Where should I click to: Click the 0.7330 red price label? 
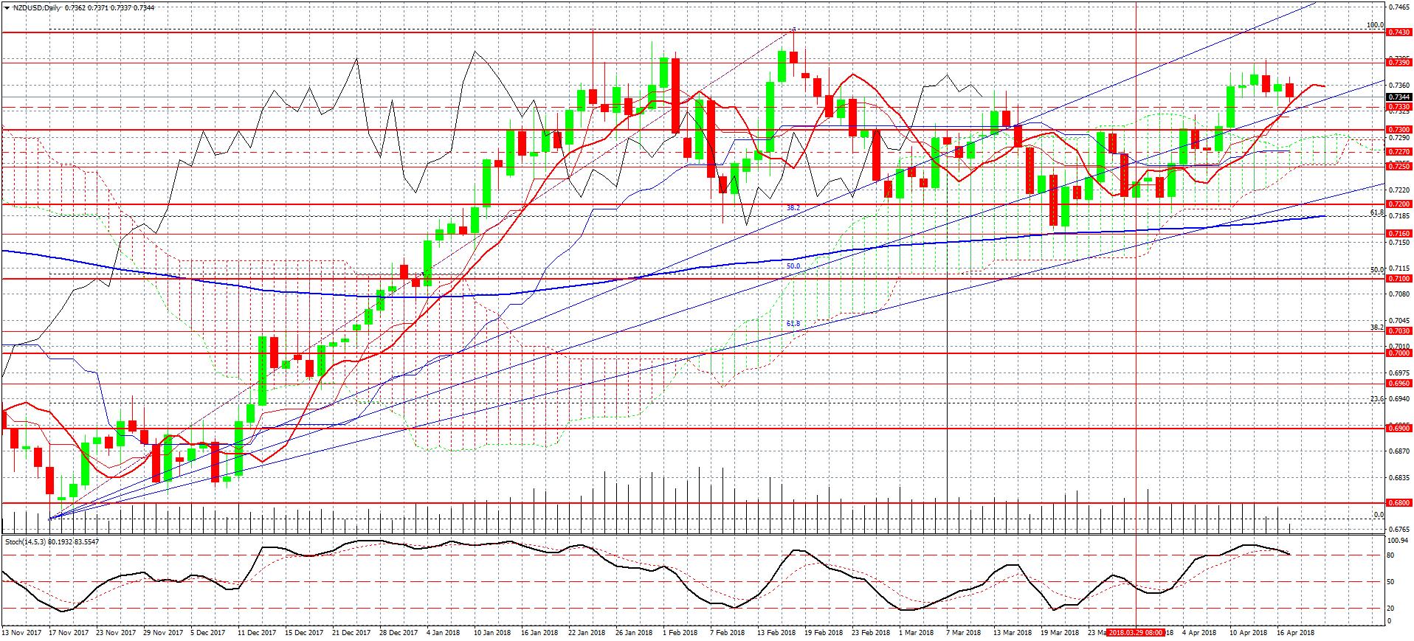(1399, 107)
